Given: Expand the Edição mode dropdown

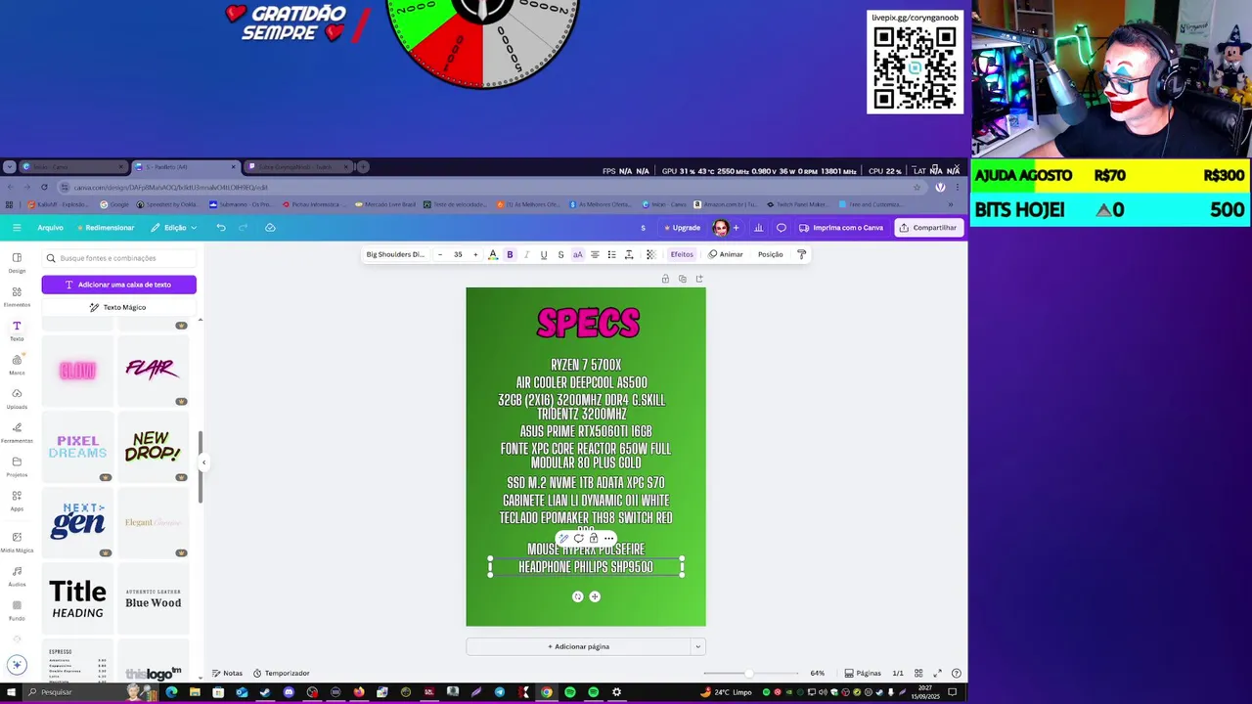Looking at the screenshot, I should pyautogui.click(x=173, y=228).
